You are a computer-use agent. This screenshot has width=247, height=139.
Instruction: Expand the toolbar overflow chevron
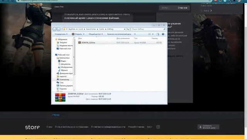pyautogui.click(x=135, y=34)
